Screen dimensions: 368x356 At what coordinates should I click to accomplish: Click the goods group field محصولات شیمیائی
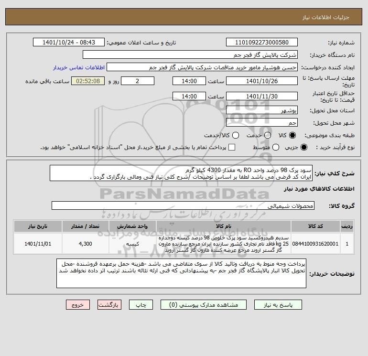click(183, 205)
